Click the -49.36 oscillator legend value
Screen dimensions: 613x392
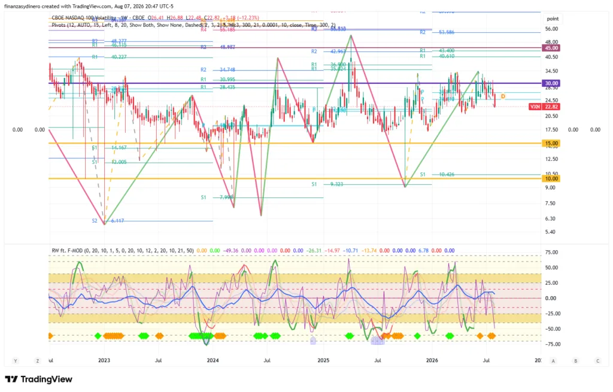(x=230, y=251)
